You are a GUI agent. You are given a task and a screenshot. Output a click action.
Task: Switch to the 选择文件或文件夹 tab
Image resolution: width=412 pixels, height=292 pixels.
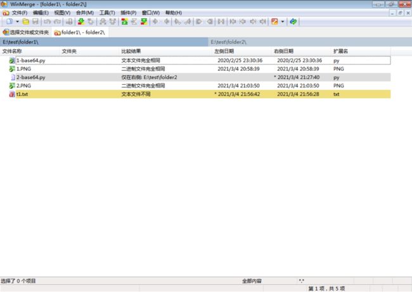pyautogui.click(x=26, y=32)
